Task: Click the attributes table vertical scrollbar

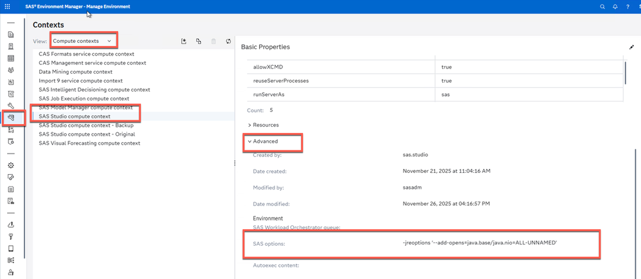Action: click(626, 74)
